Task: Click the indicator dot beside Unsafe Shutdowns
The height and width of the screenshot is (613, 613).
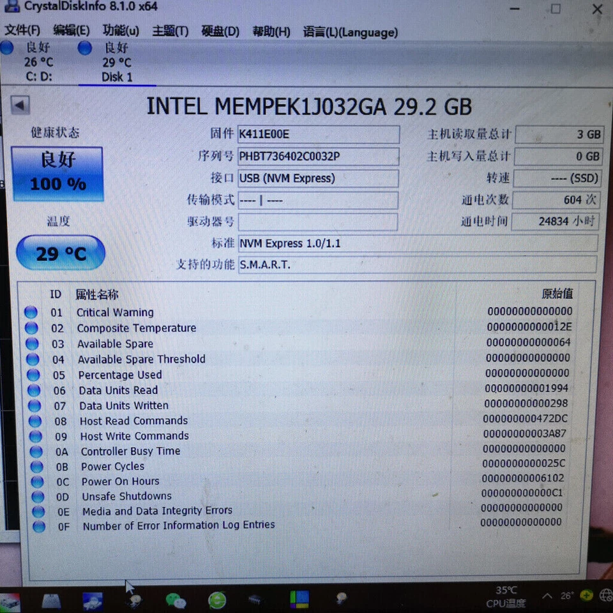Action: (36, 497)
